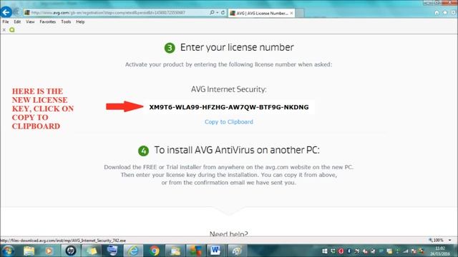Open the address bar dropdown arrow
Image resolution: width=458 pixels, height=257 pixels.
tap(218, 13)
